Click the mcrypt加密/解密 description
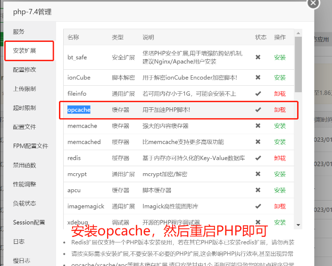Screen dimensions: 332x266 (x=165, y=174)
